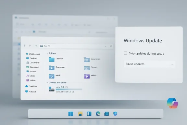The width and height of the screenshot is (187, 125).
Task: Launch Microsoft Edge from taskbar
Action: click(98, 114)
